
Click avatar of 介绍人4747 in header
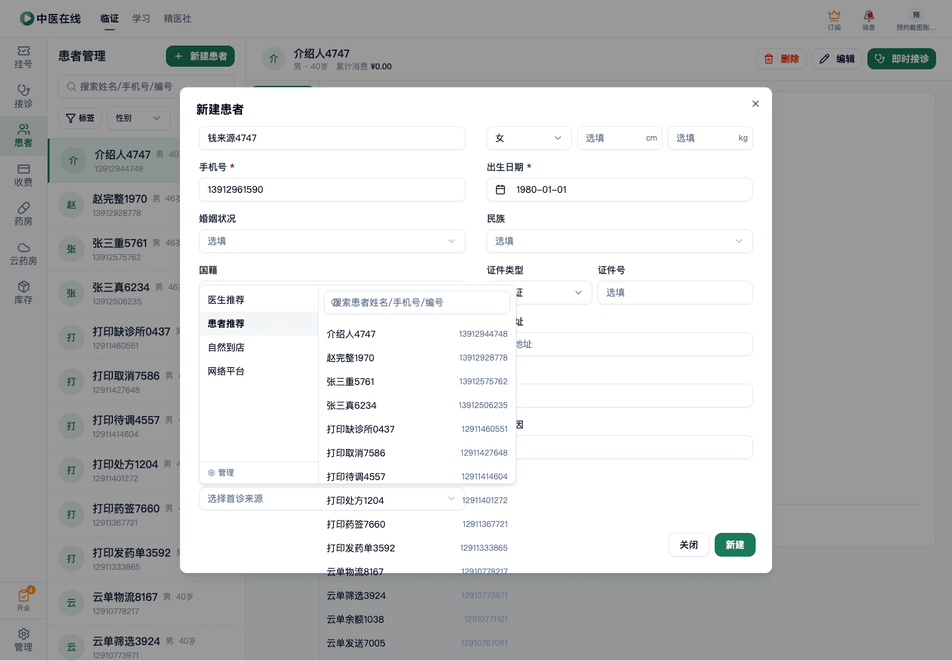[274, 59]
